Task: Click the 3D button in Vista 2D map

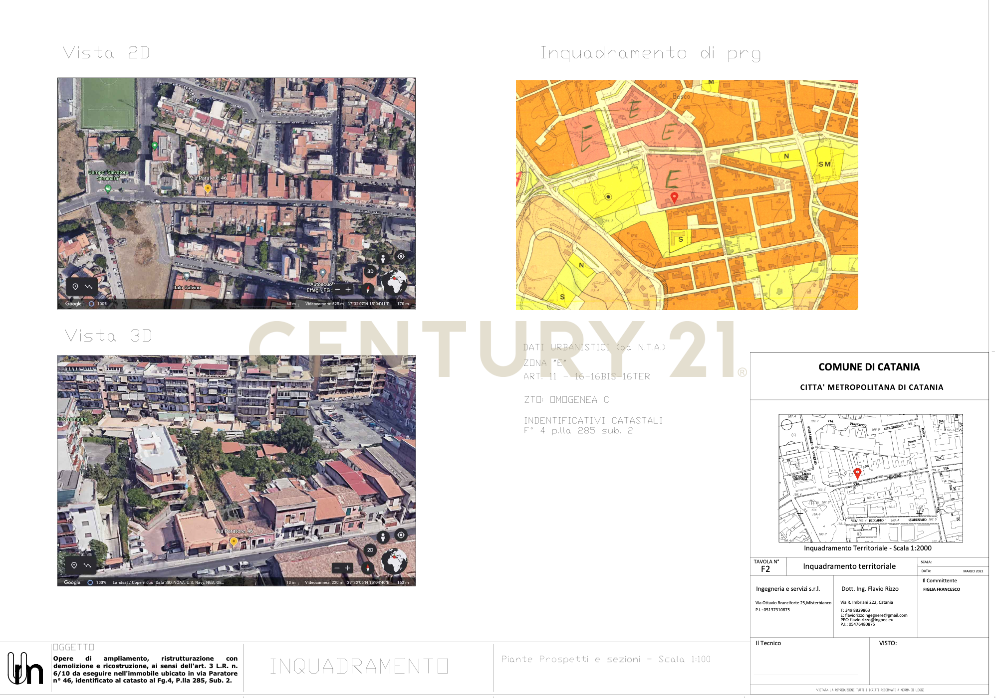Action: 370,271
